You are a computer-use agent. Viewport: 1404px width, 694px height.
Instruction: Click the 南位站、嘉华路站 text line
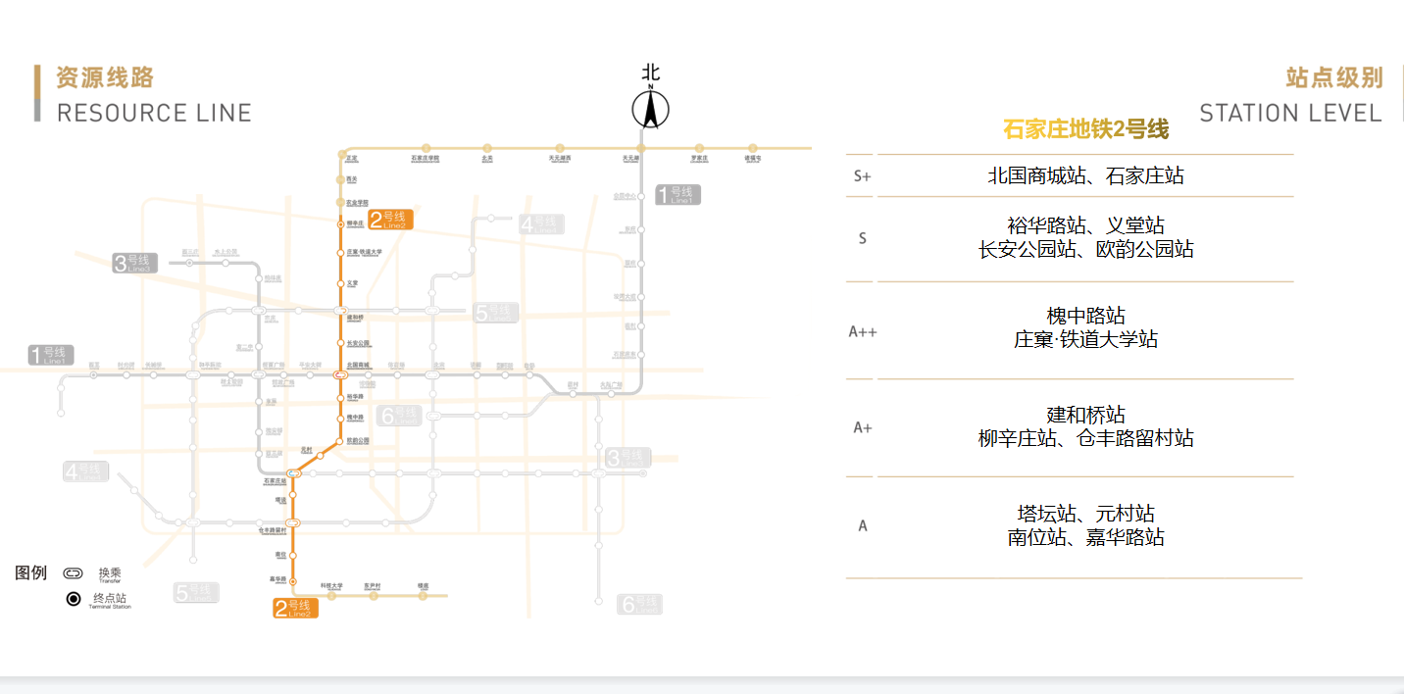pos(1085,537)
